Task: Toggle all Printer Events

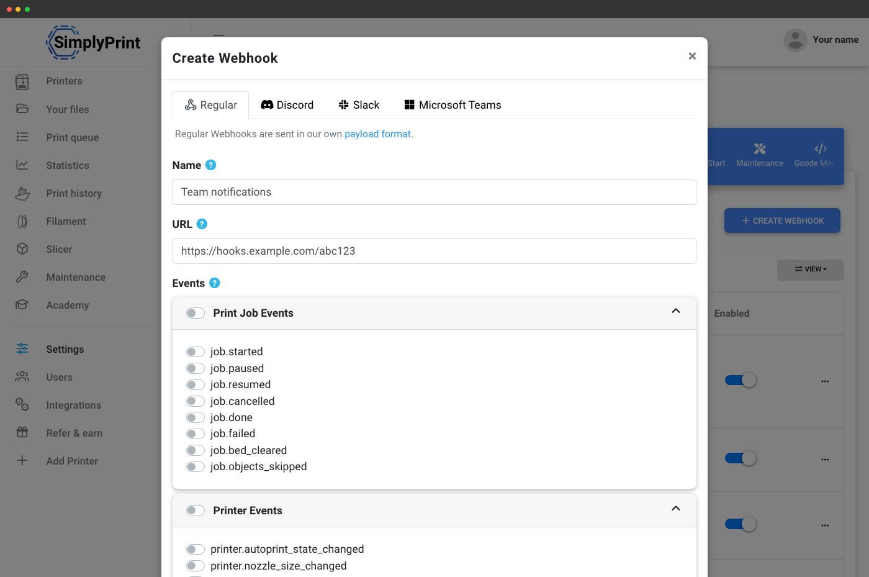Action: (196, 511)
